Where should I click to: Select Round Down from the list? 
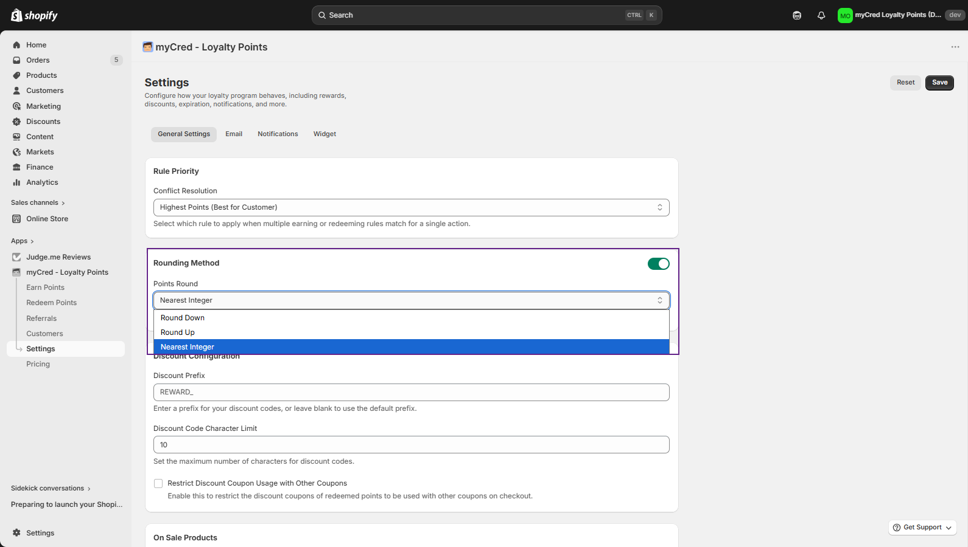tap(183, 318)
